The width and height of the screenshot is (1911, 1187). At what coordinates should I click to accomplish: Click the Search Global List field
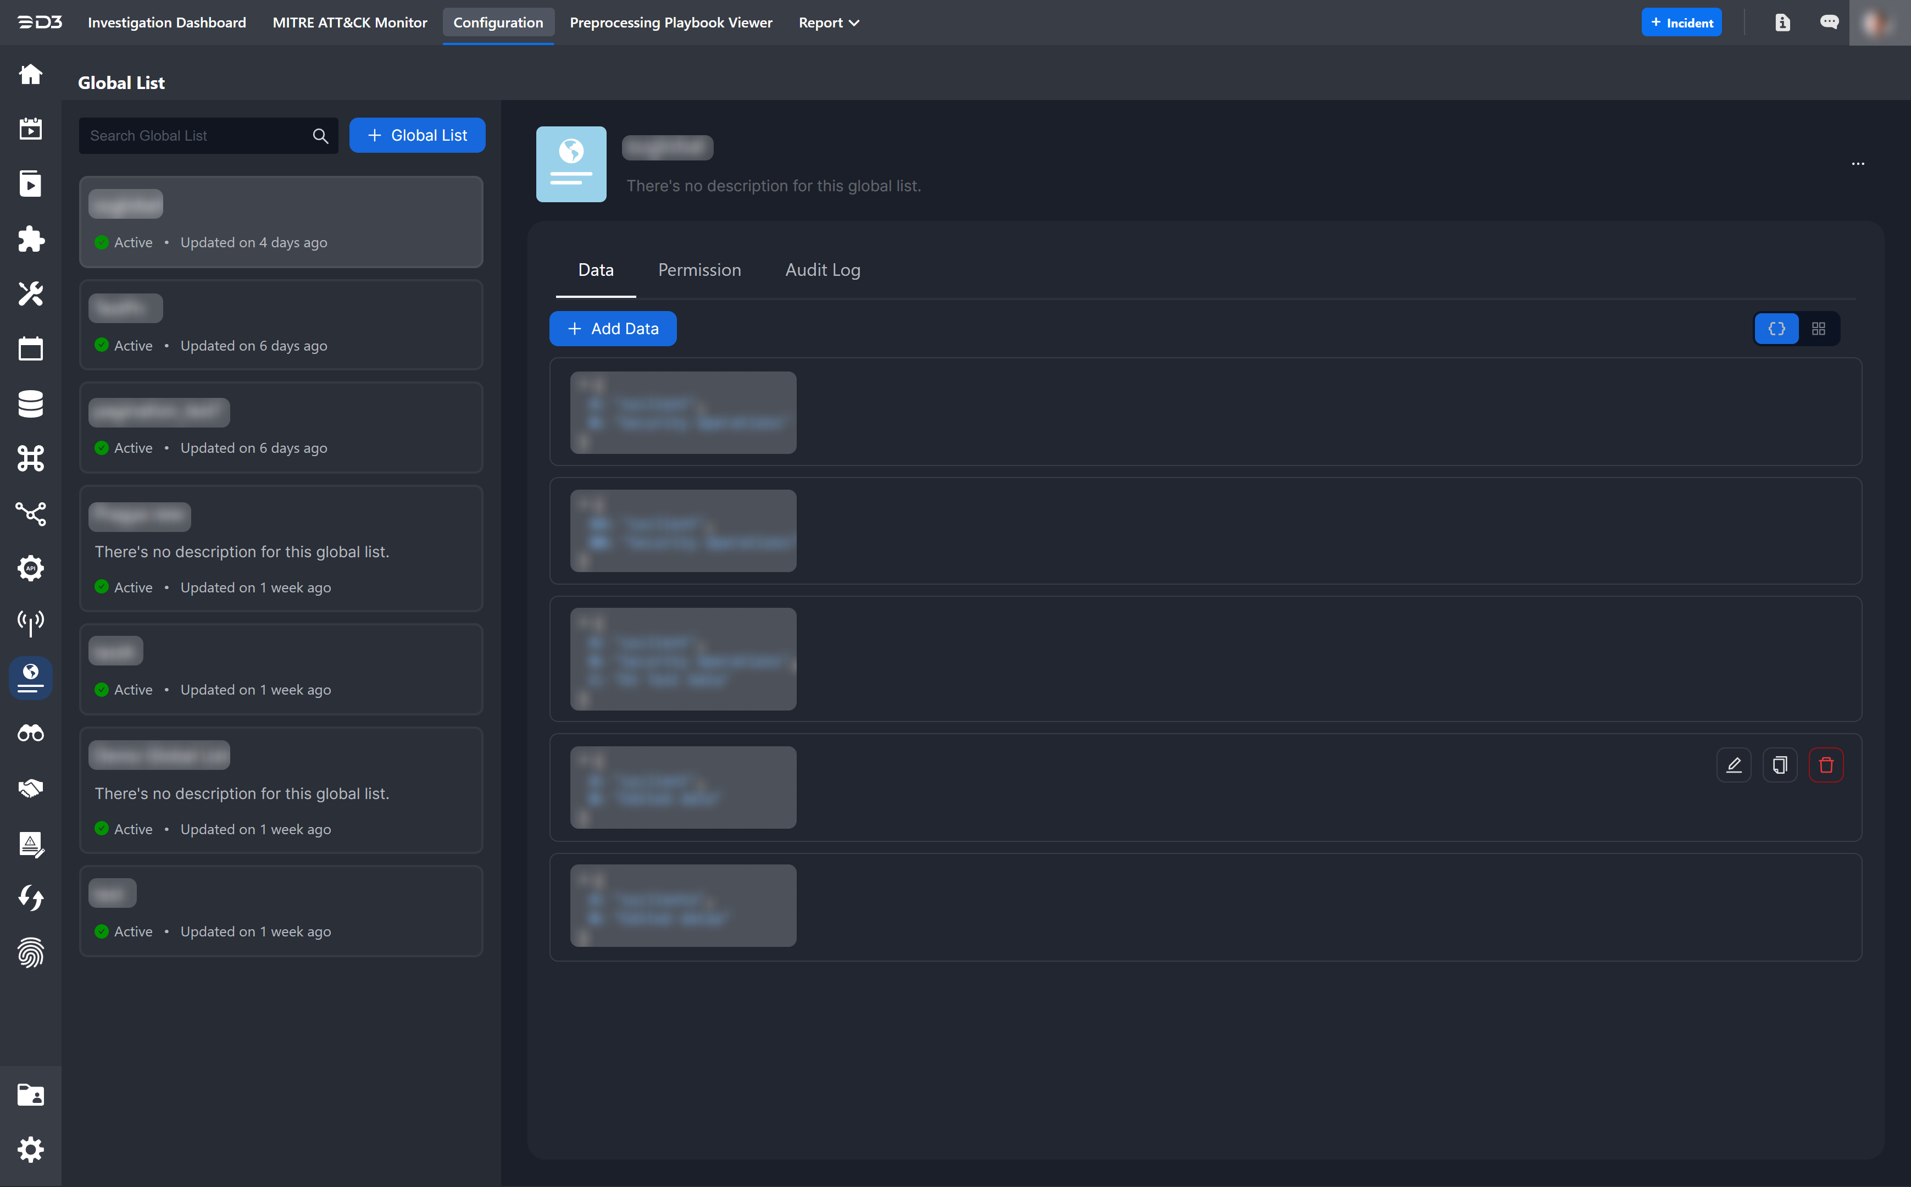pyautogui.click(x=196, y=136)
